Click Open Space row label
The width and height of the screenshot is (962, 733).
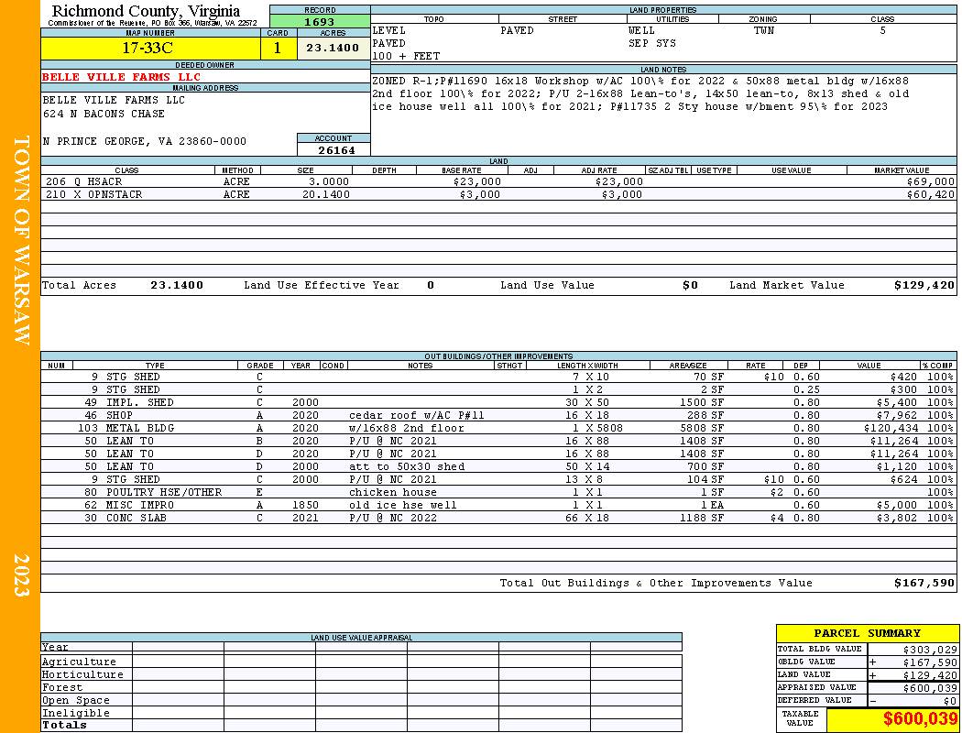(x=75, y=701)
